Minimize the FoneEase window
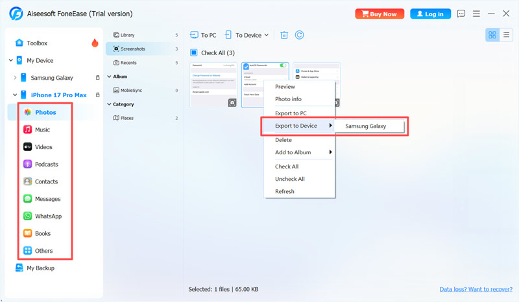Image resolution: width=519 pixels, height=302 pixels. (491, 14)
